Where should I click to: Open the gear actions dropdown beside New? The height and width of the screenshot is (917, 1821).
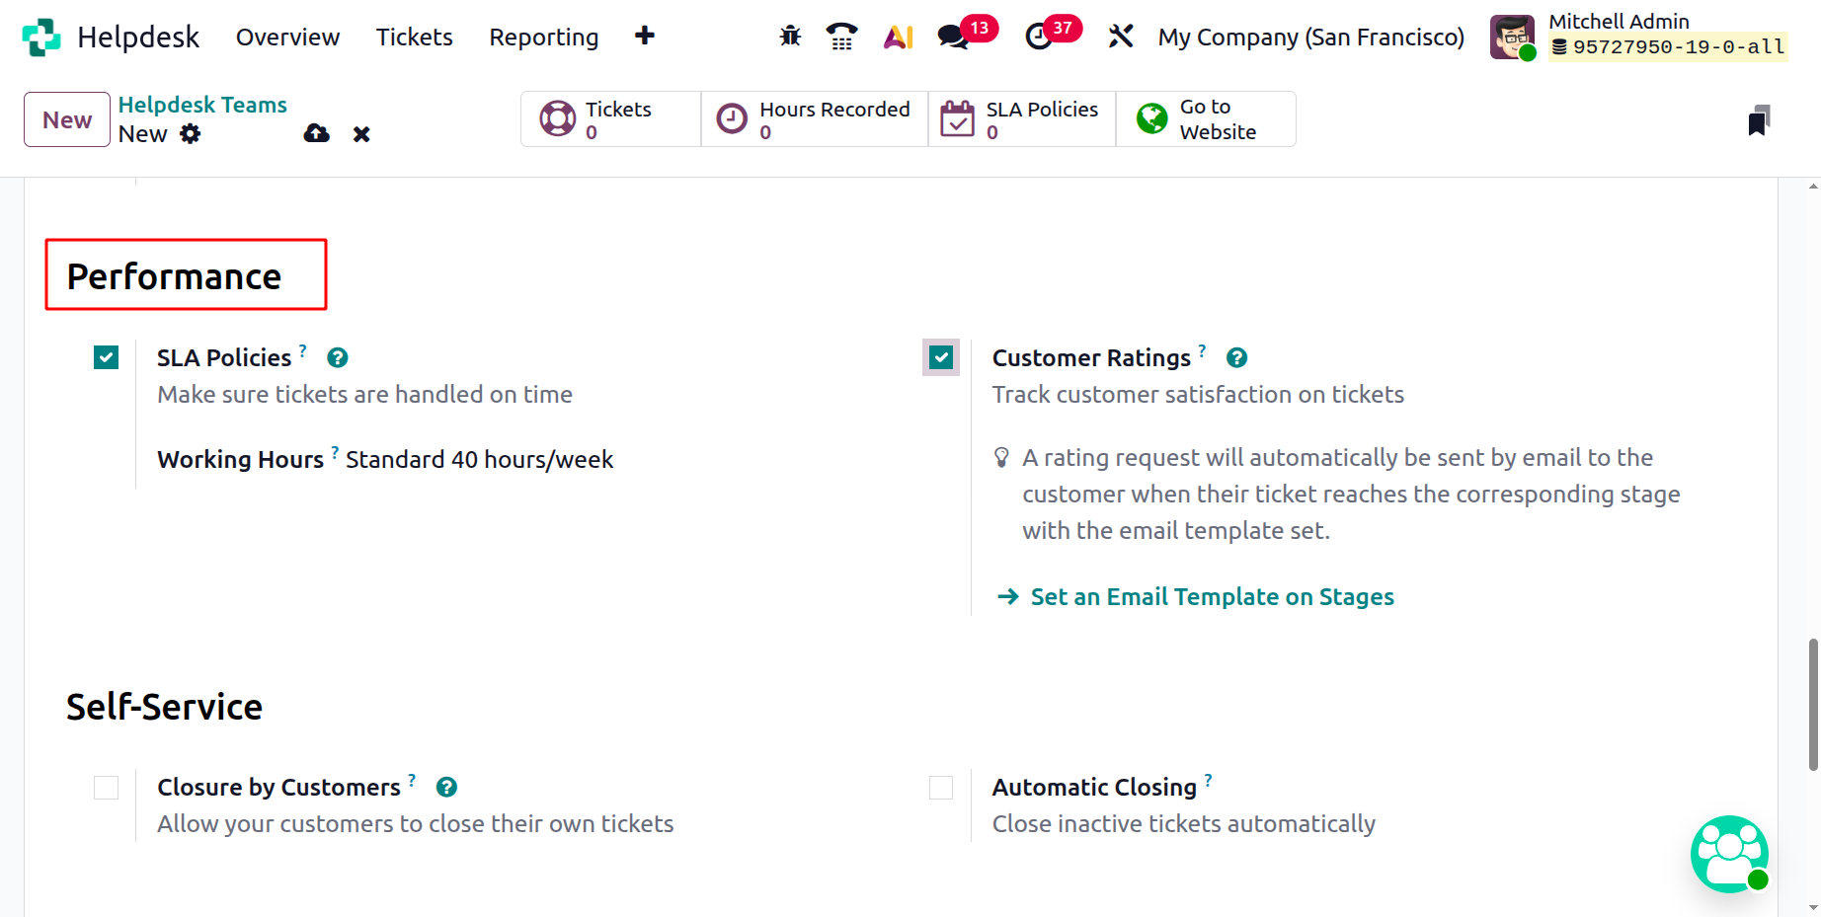pyautogui.click(x=191, y=133)
